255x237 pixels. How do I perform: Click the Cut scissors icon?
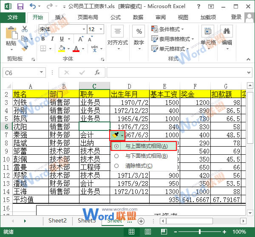coord(24,29)
